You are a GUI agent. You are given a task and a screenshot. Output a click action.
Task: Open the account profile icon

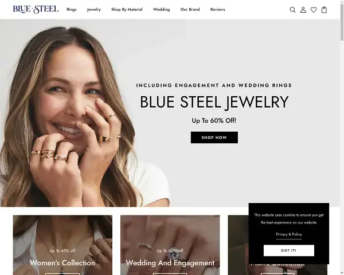[303, 10]
